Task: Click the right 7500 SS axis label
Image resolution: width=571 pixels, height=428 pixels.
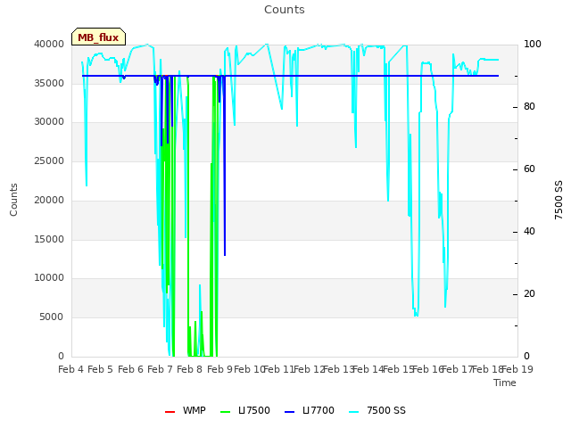Action: coord(559,200)
